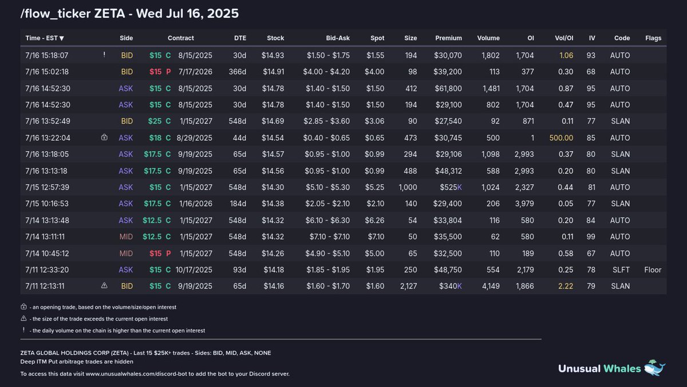Click the $15 C 10/17/2025 contract

[x=181, y=270]
